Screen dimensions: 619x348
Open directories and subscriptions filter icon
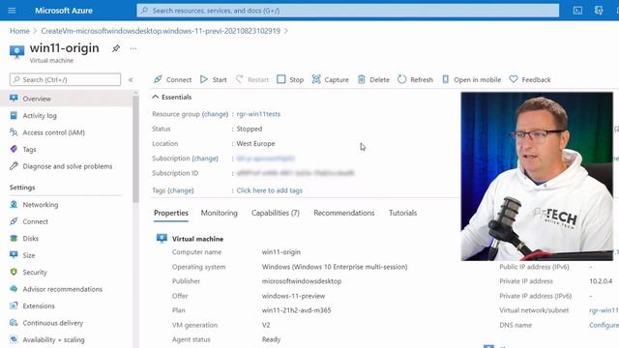click(x=599, y=11)
